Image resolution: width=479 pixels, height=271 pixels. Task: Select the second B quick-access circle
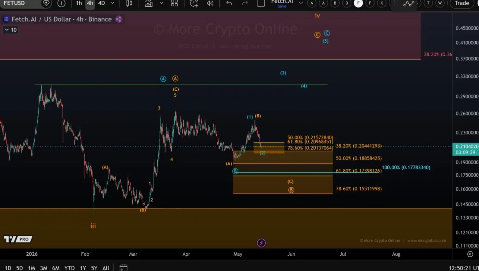pyautogui.click(x=347, y=3)
